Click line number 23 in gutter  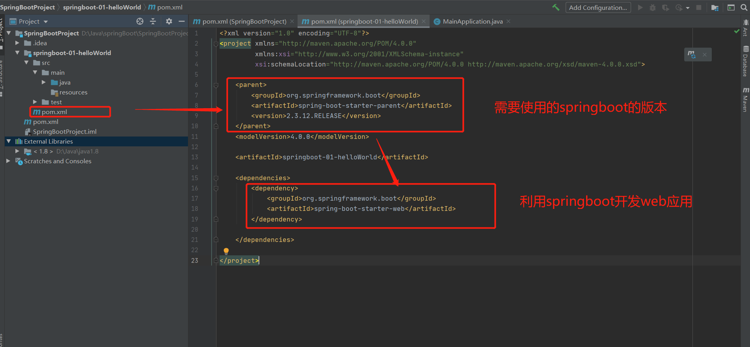(x=195, y=260)
